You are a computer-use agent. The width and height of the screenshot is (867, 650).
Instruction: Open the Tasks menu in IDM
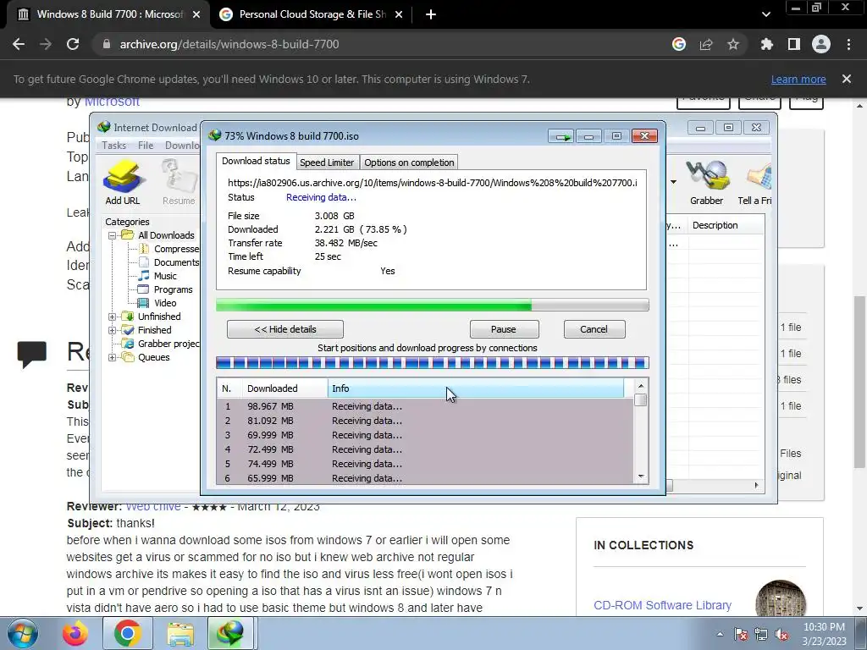(x=114, y=146)
